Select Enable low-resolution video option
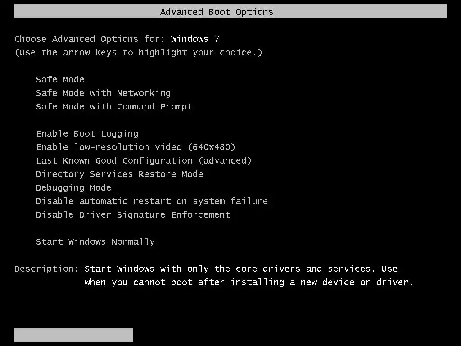The height and width of the screenshot is (346, 461). [136, 147]
